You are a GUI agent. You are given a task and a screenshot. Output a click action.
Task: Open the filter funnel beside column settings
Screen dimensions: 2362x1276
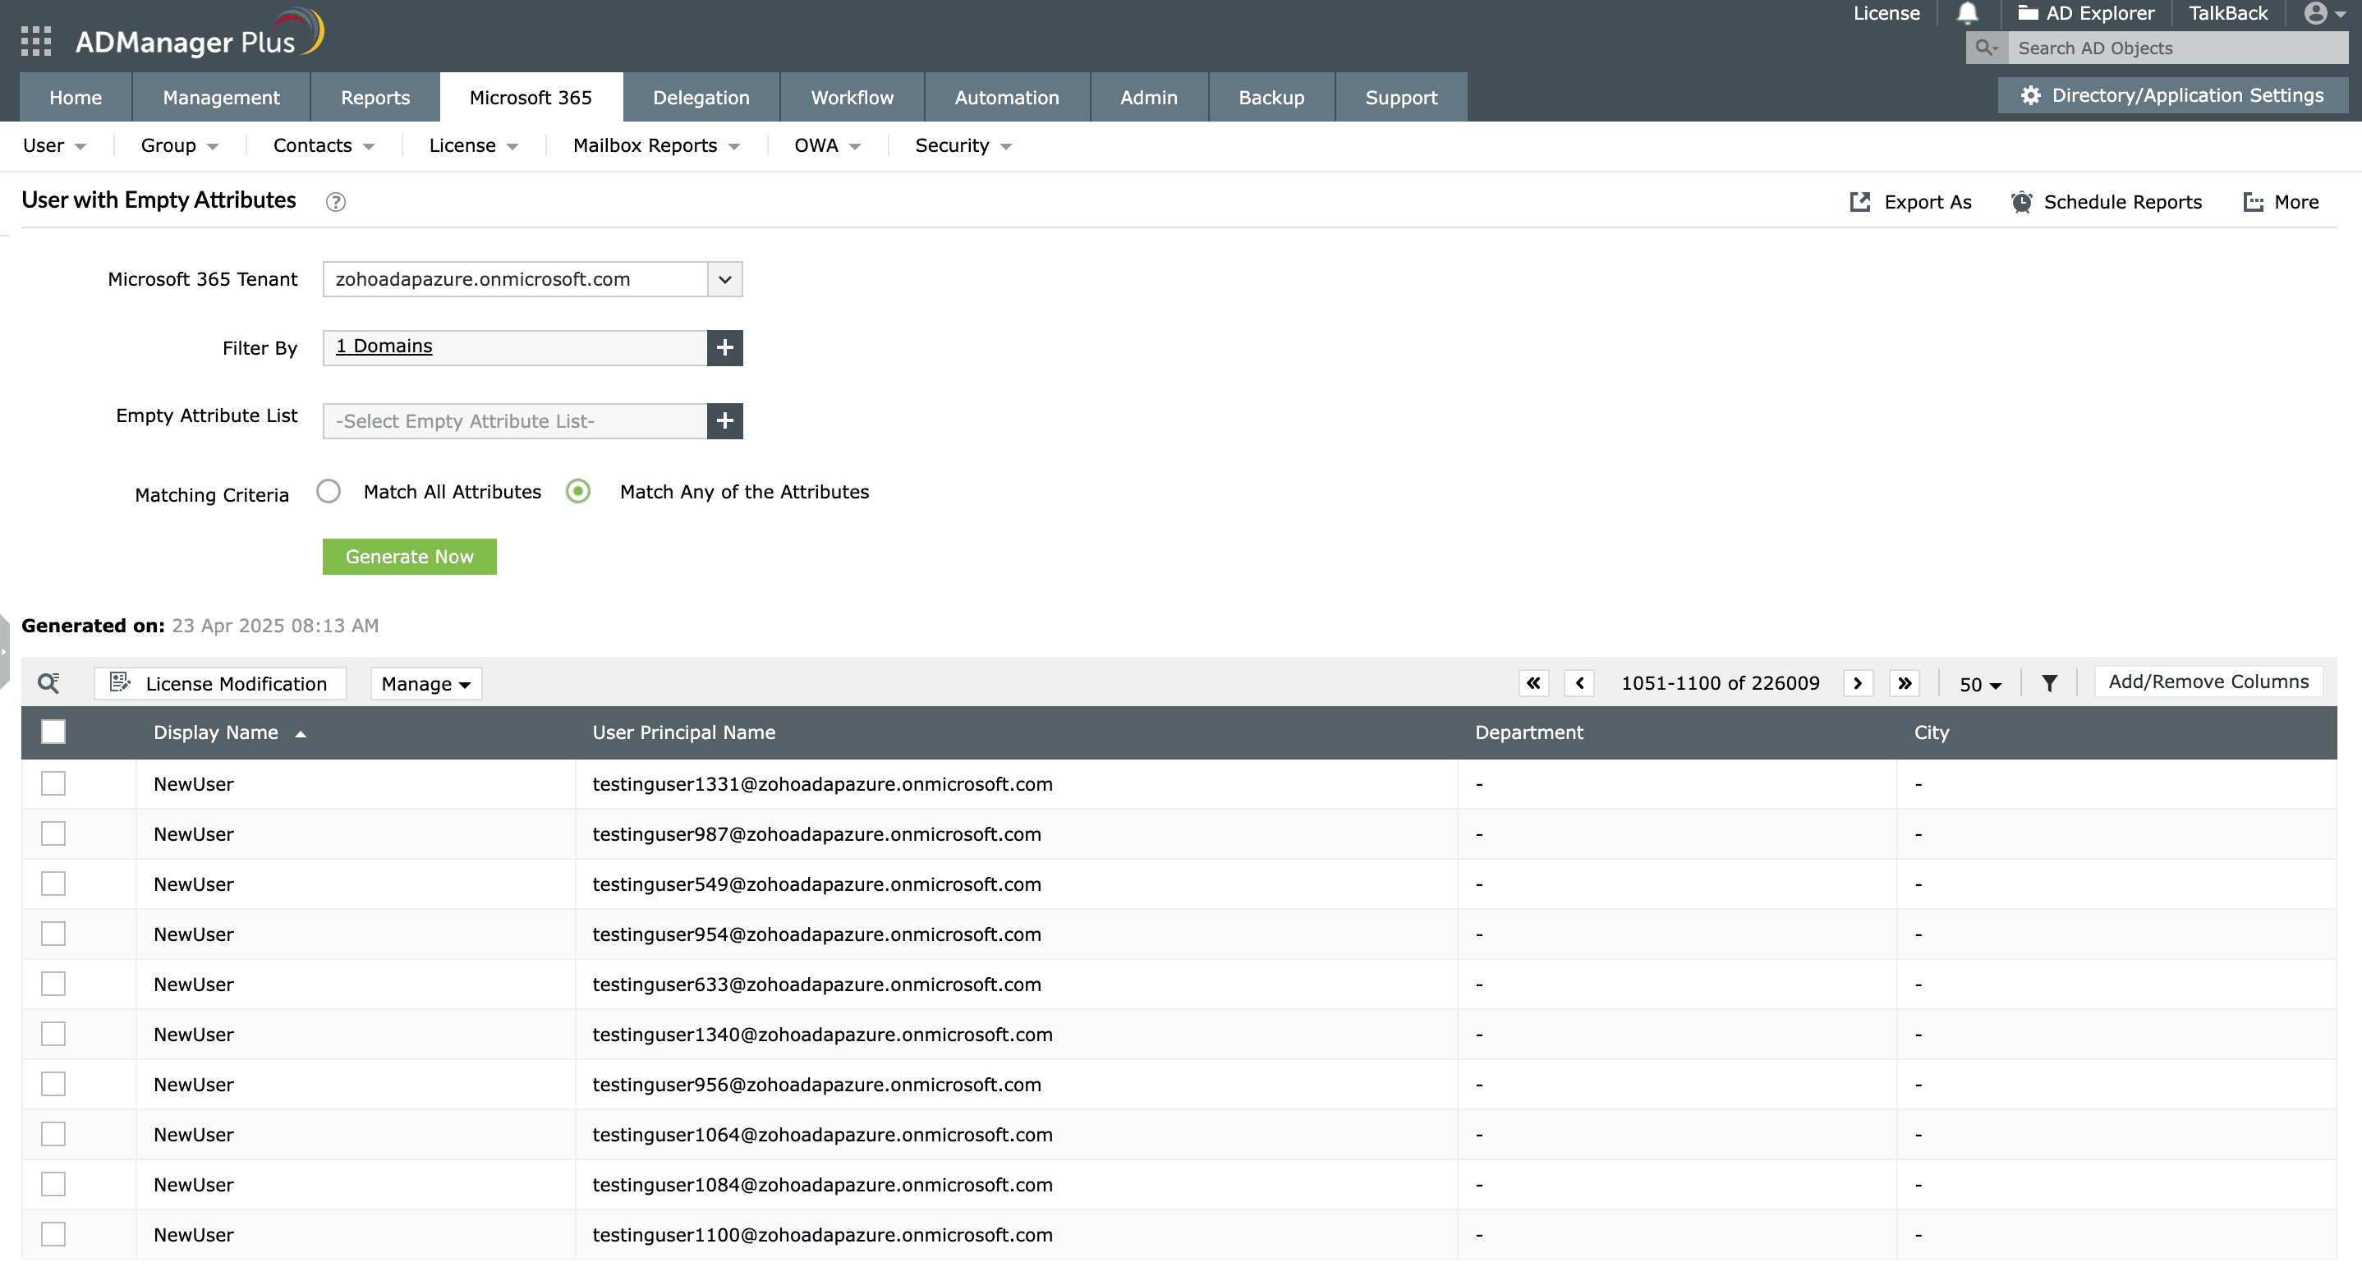(2049, 683)
